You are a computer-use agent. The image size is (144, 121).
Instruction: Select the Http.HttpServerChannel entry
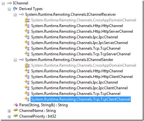tap(82, 31)
